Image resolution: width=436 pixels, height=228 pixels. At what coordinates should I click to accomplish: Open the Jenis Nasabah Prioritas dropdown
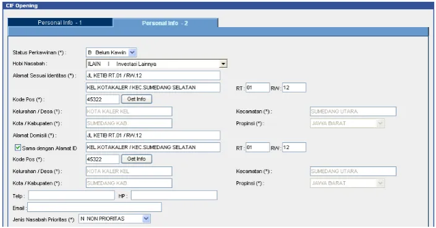point(114,219)
